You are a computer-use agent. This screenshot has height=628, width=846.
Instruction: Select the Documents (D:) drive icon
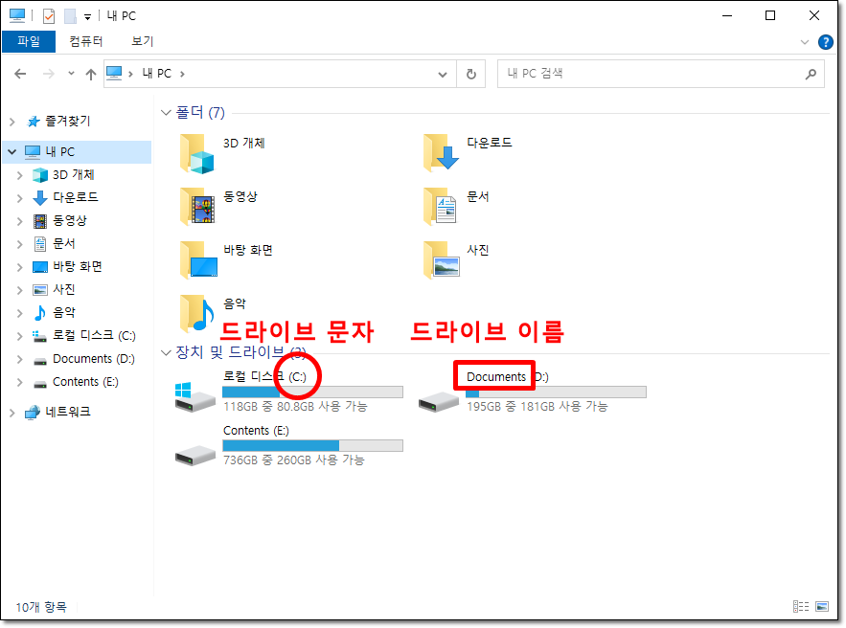click(x=439, y=402)
